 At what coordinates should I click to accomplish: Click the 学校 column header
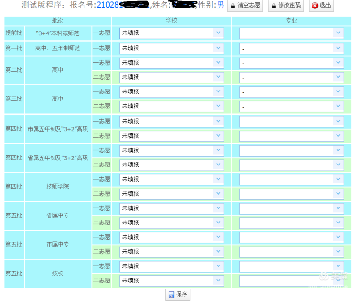172,21
